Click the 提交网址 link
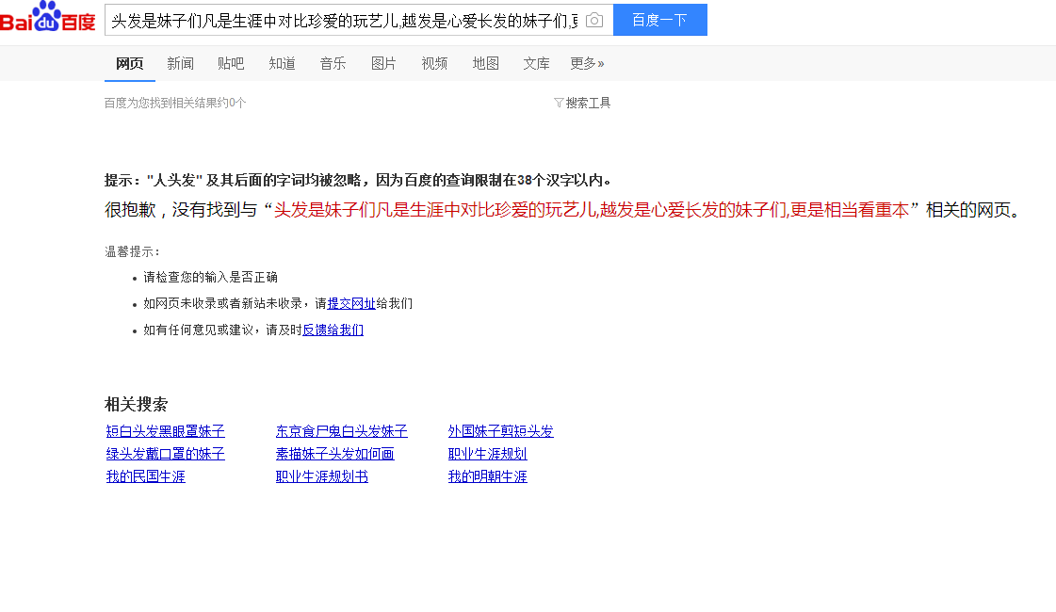This screenshot has width=1056, height=612. 351,303
